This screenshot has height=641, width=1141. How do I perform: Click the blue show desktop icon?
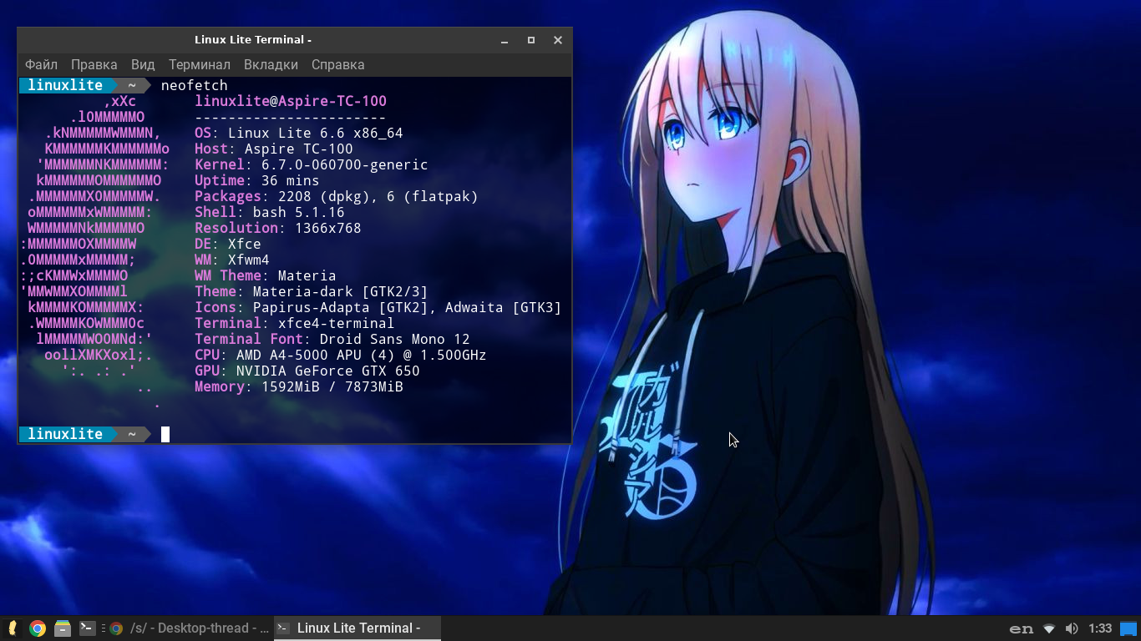(x=1128, y=628)
